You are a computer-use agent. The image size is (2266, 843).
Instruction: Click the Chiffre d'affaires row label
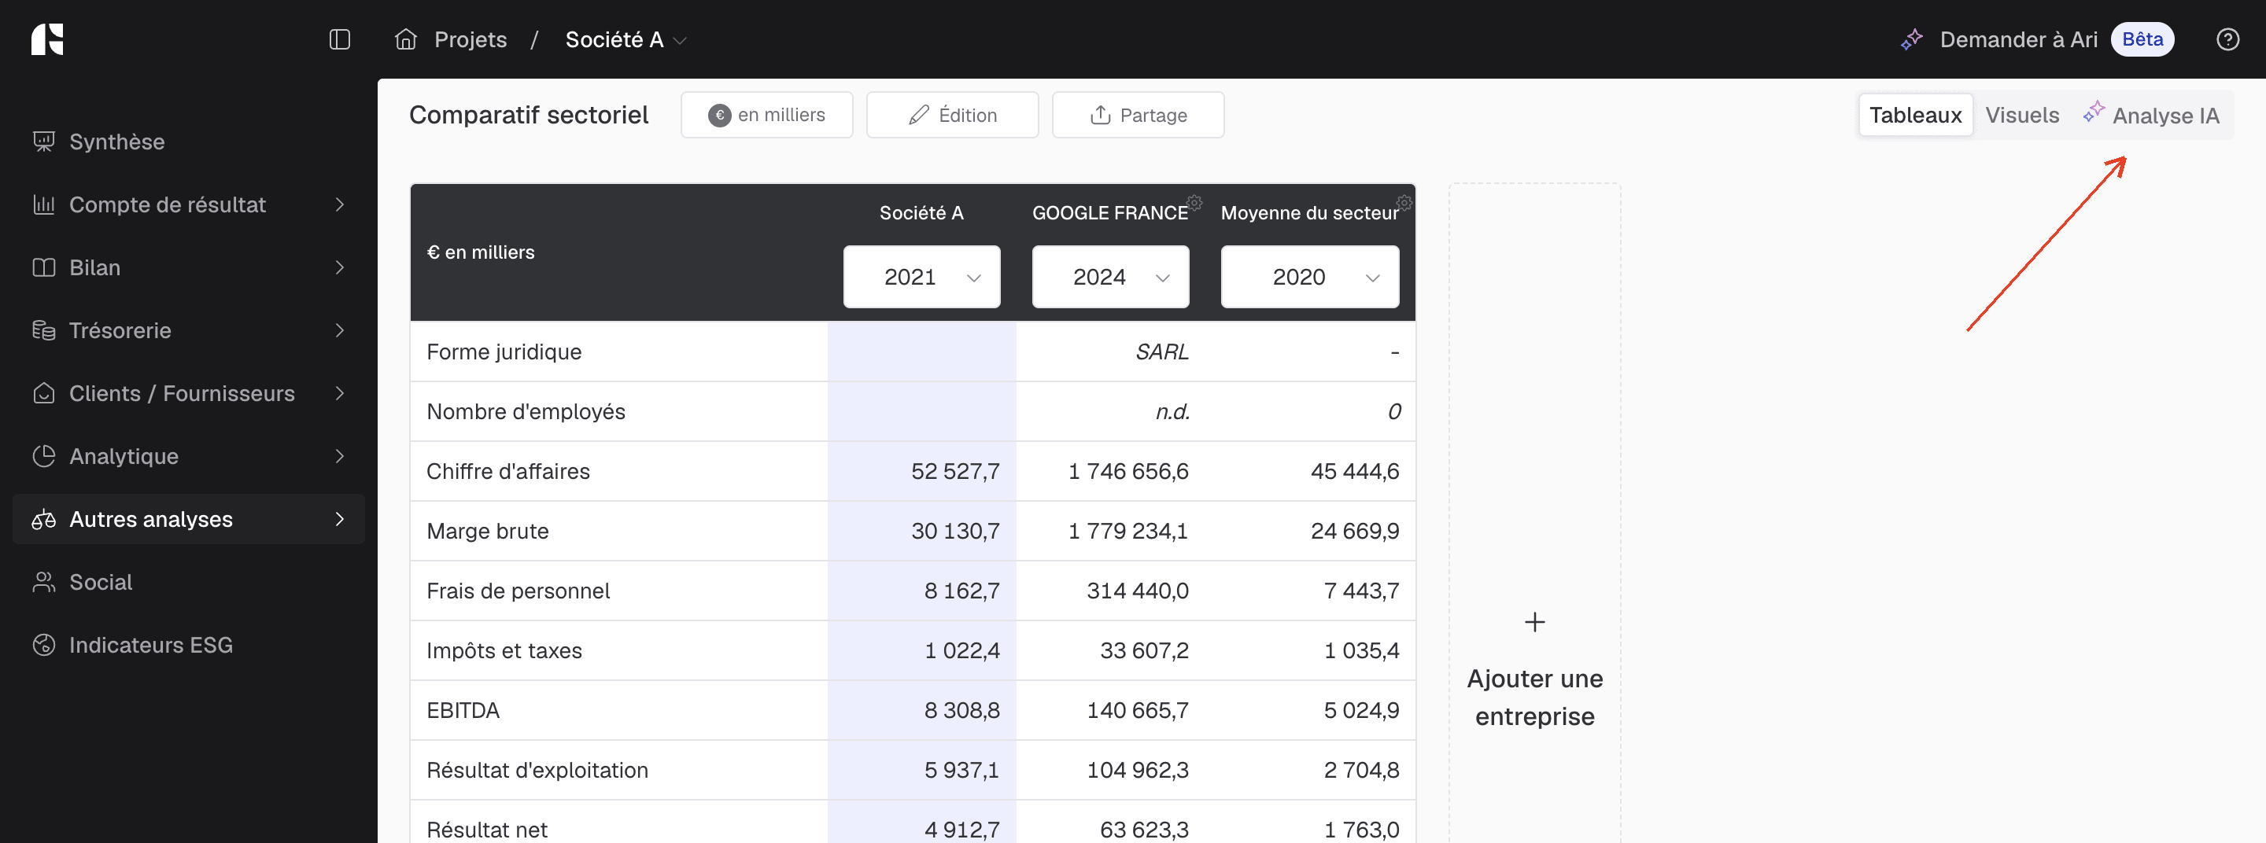click(507, 471)
